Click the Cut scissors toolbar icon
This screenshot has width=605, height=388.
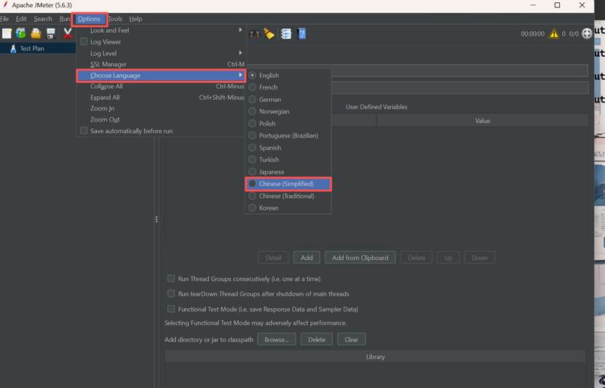point(68,33)
